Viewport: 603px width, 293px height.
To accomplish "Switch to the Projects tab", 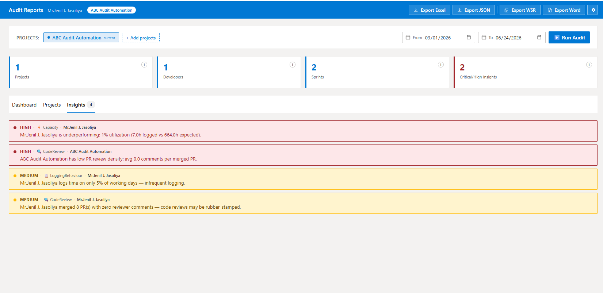I will (52, 105).
